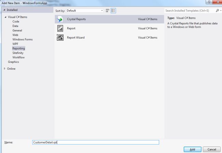Select the Installed header label
222x153 pixels.
pyautogui.click(x=12, y=10)
